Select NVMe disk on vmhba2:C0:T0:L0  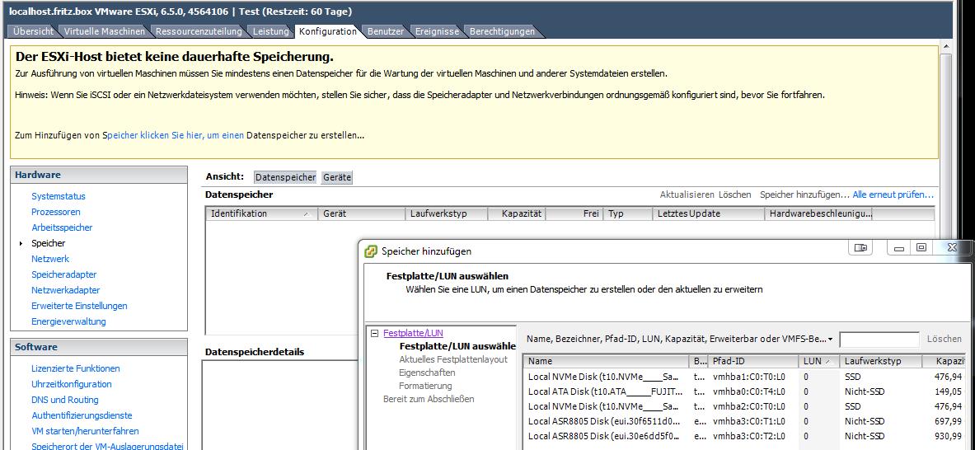(x=746, y=406)
